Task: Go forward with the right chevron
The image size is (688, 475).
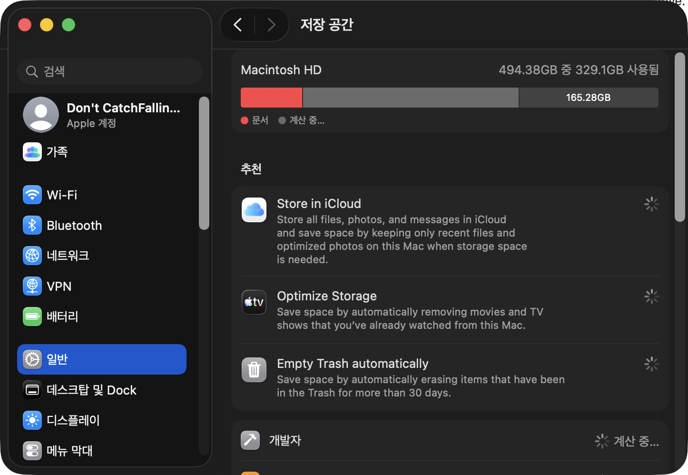Action: coord(271,25)
